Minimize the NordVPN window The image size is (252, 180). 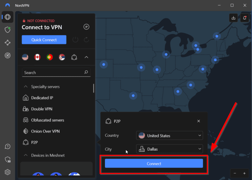pos(219,5)
